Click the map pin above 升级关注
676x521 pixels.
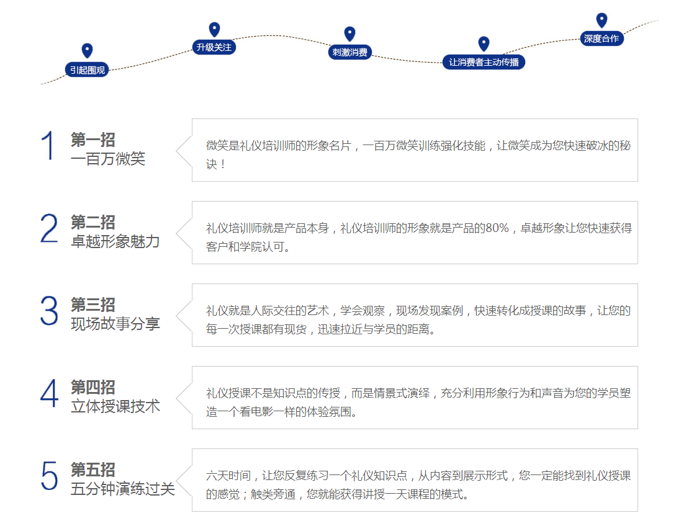[214, 29]
